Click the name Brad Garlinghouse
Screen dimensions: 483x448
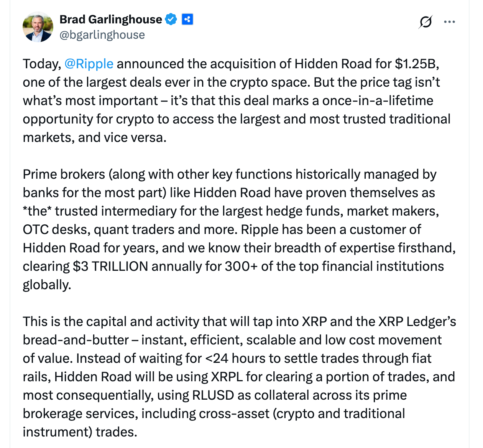click(x=110, y=19)
